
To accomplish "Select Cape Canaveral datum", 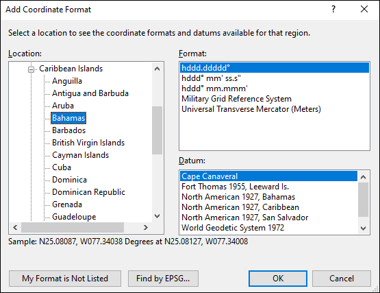I will pyautogui.click(x=268, y=176).
